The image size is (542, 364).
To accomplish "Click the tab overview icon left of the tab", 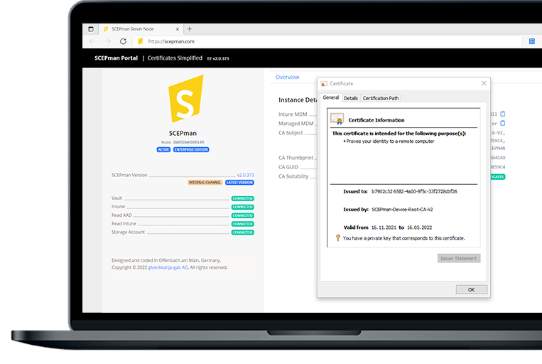I will [x=91, y=29].
